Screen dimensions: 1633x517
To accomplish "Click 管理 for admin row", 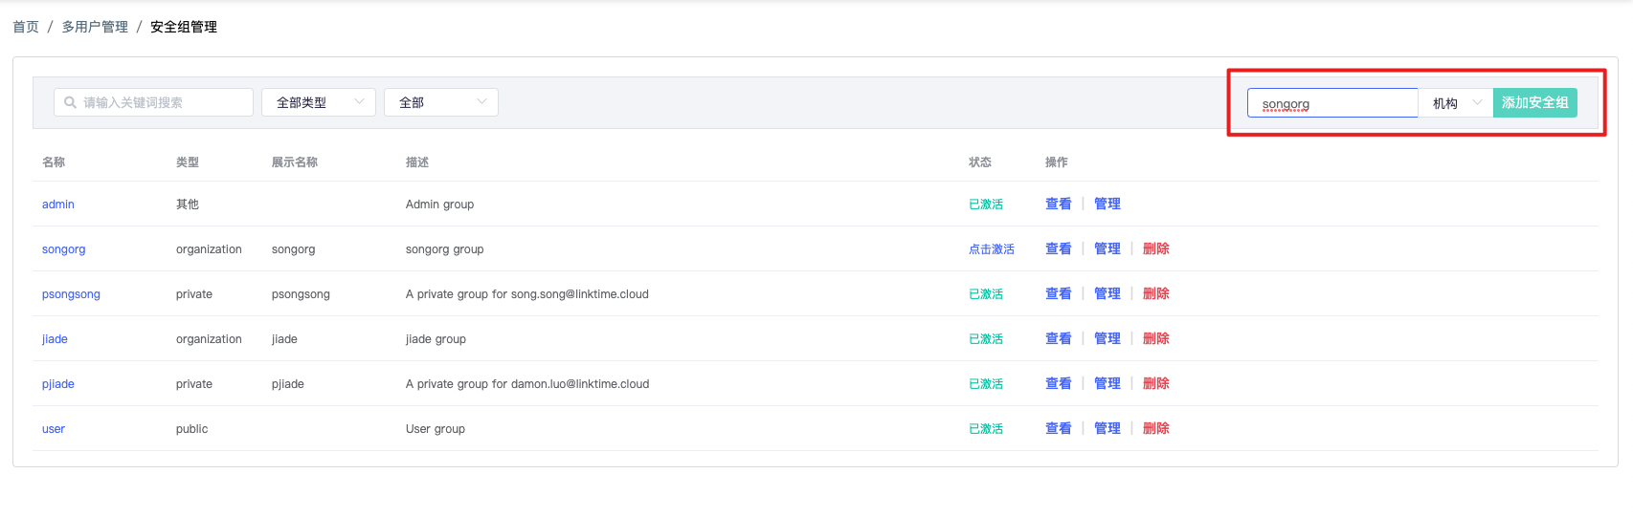I will pyautogui.click(x=1107, y=204).
